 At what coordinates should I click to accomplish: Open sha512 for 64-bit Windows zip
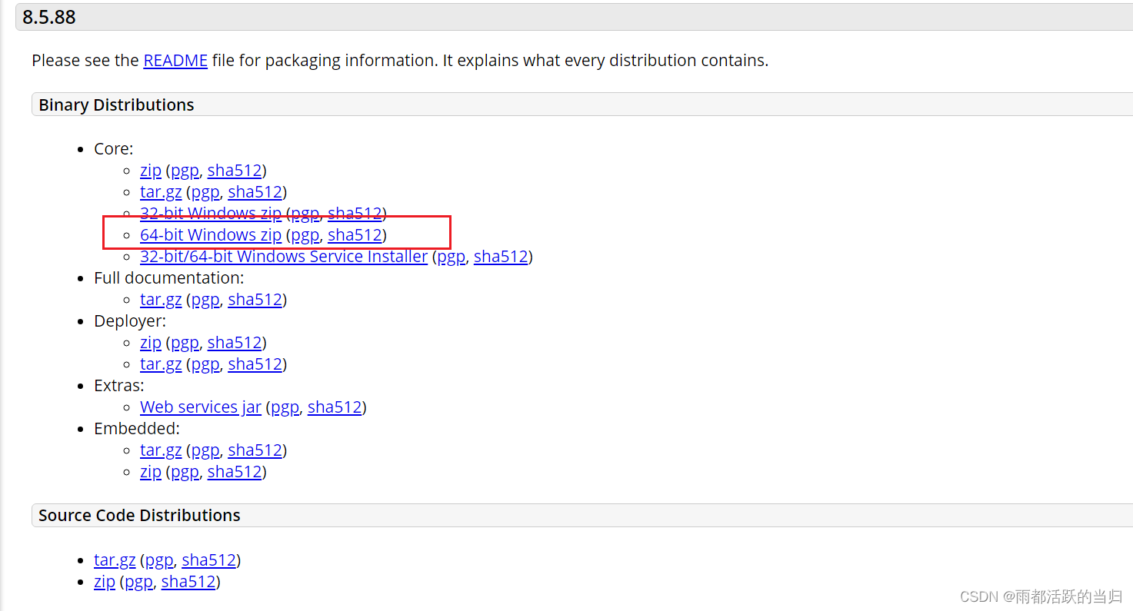(x=355, y=234)
